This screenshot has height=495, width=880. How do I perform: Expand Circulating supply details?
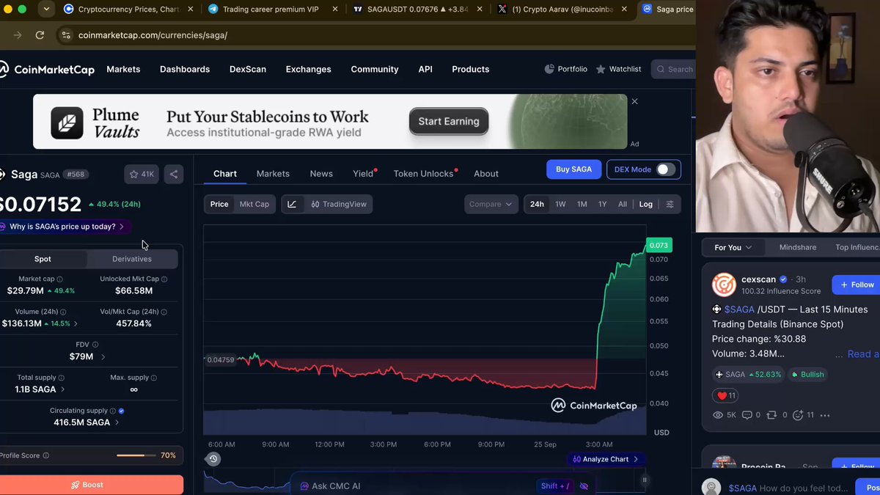[117, 422]
